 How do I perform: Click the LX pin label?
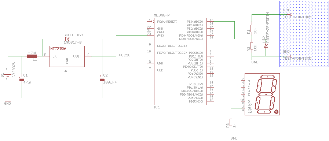pyautogui.click(x=55, y=56)
